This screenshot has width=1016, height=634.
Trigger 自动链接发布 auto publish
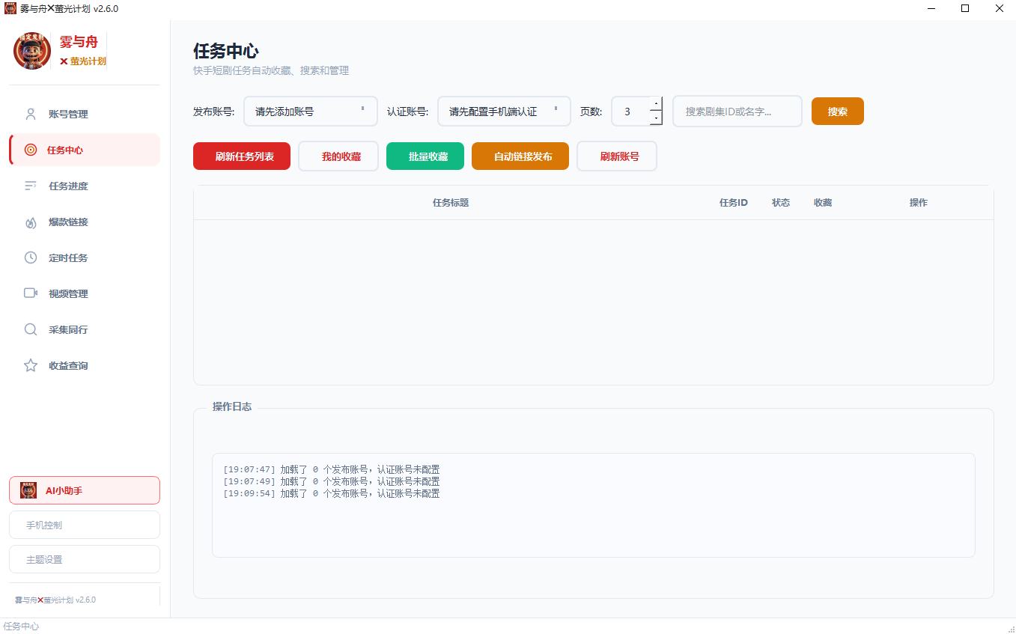click(x=520, y=156)
